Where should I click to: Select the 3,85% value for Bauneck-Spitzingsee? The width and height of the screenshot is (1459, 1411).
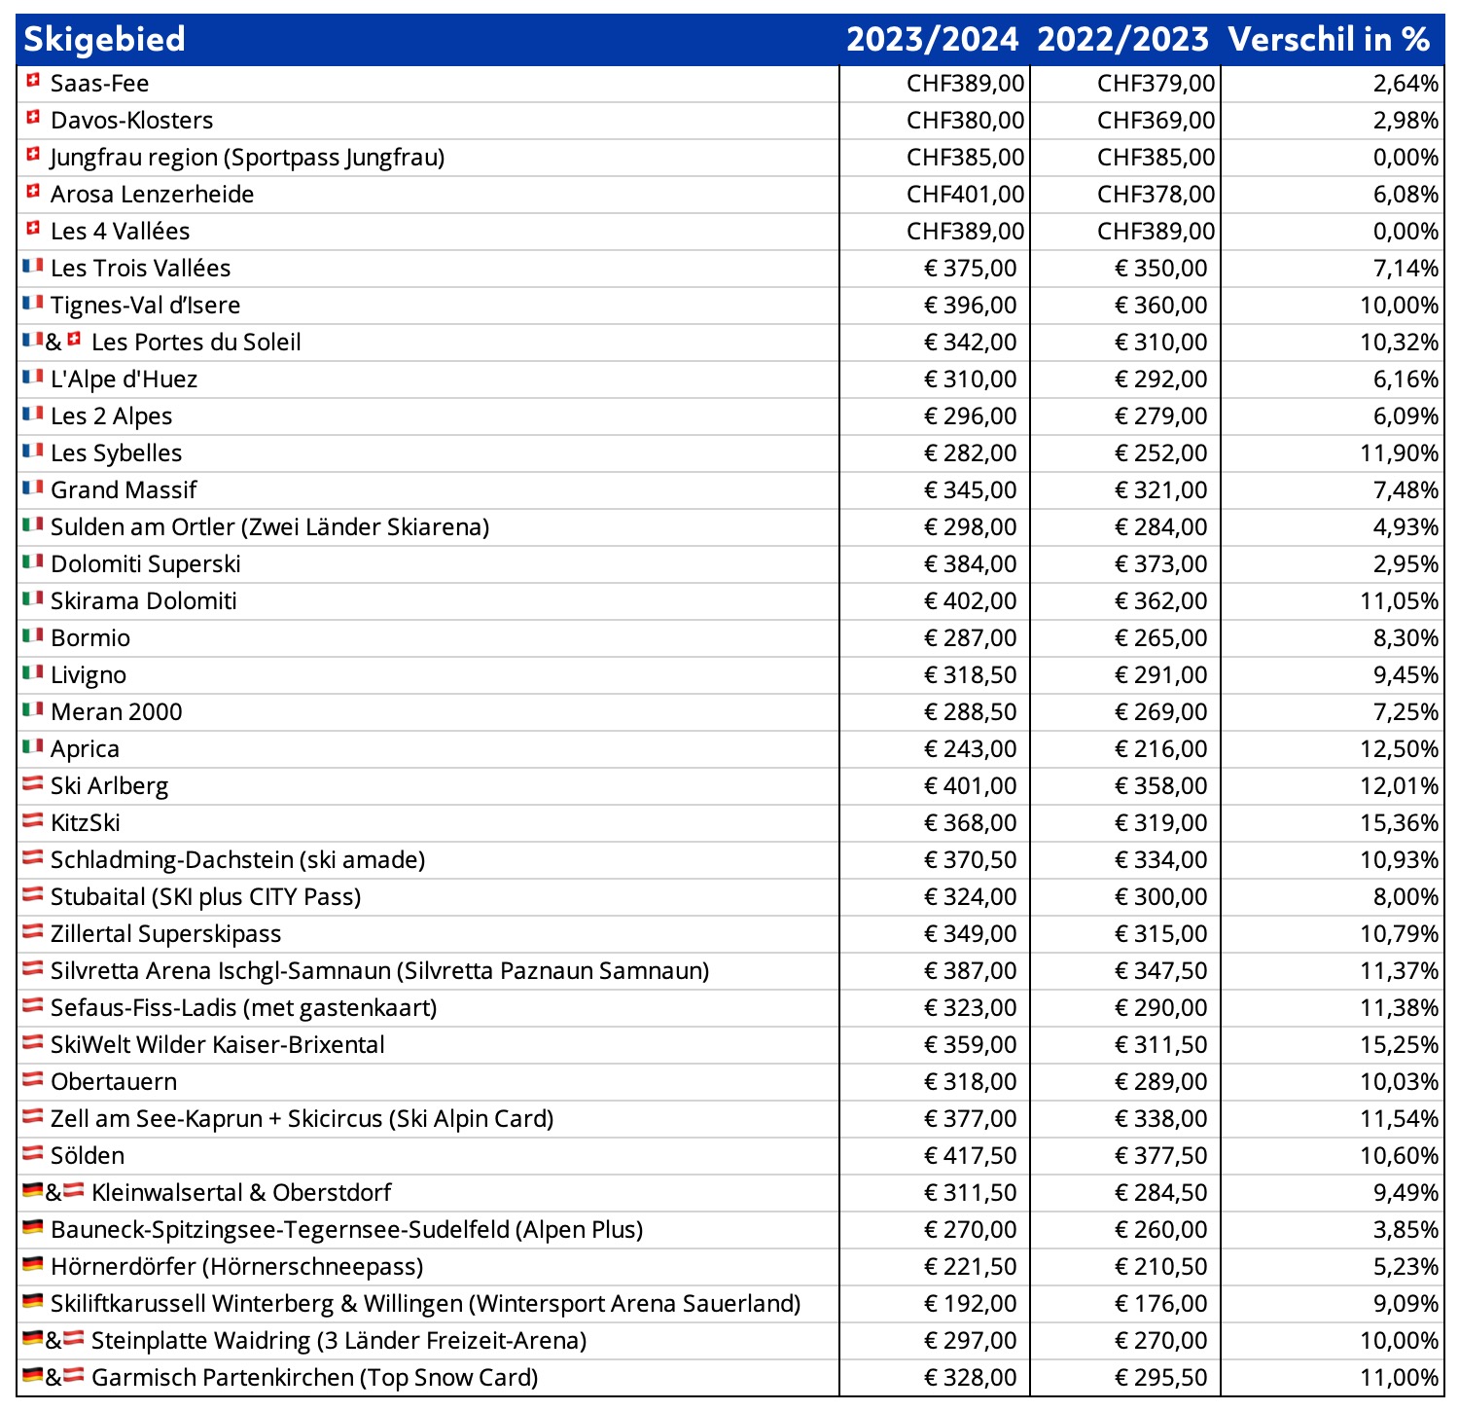(x=1406, y=1230)
